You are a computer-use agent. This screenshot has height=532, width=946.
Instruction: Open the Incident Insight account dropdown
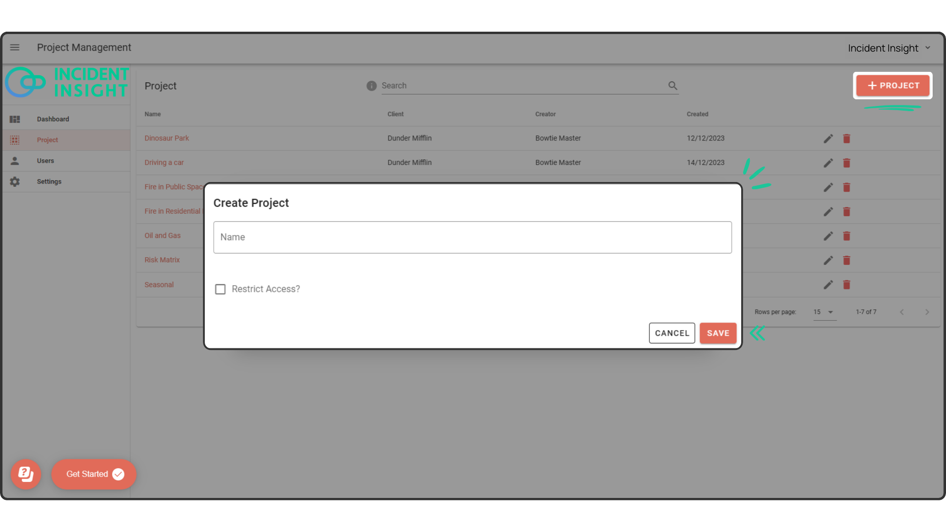(889, 48)
